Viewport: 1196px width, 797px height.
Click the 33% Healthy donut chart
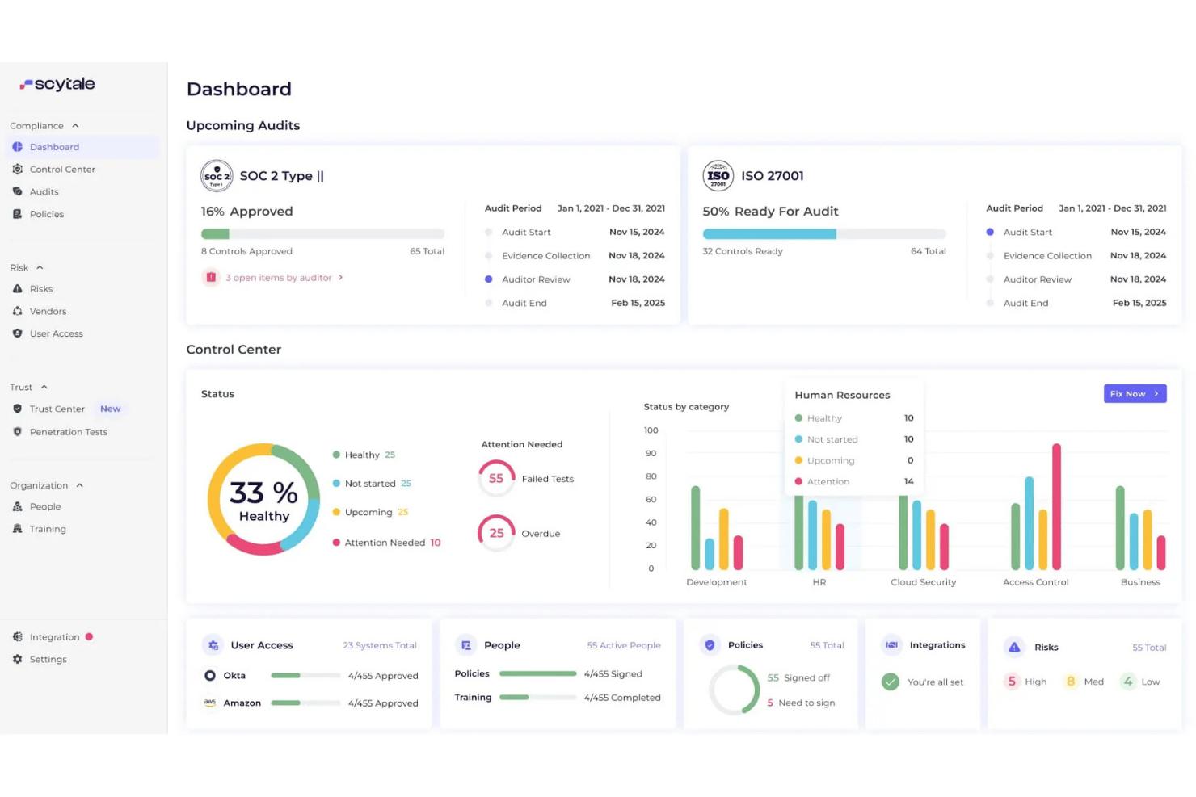(263, 500)
